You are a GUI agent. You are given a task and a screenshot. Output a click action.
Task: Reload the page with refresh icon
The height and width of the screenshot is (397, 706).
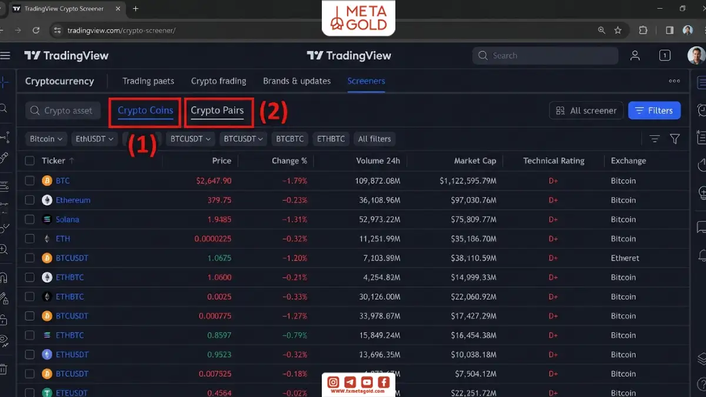(36, 30)
